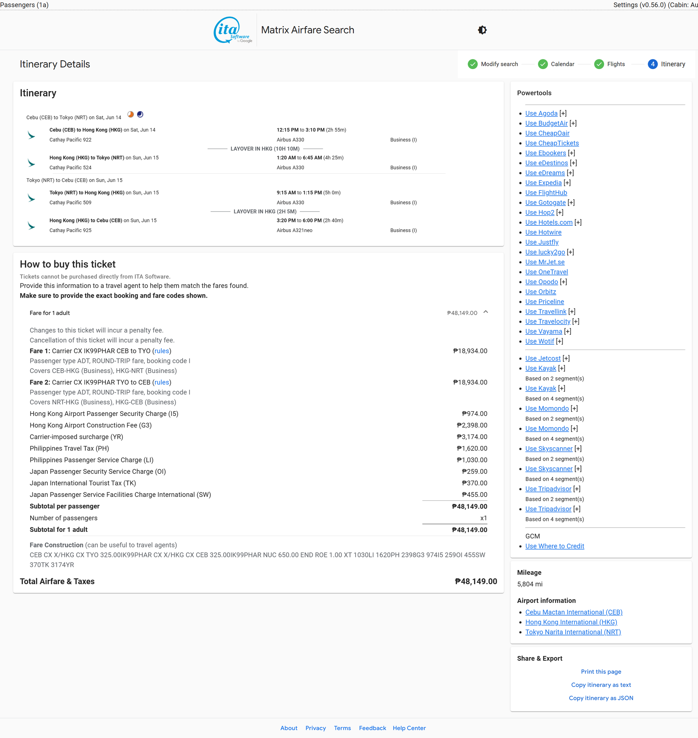This screenshot has width=698, height=738.
Task: Click Copy itinerary as JSON
Action: pyautogui.click(x=601, y=698)
